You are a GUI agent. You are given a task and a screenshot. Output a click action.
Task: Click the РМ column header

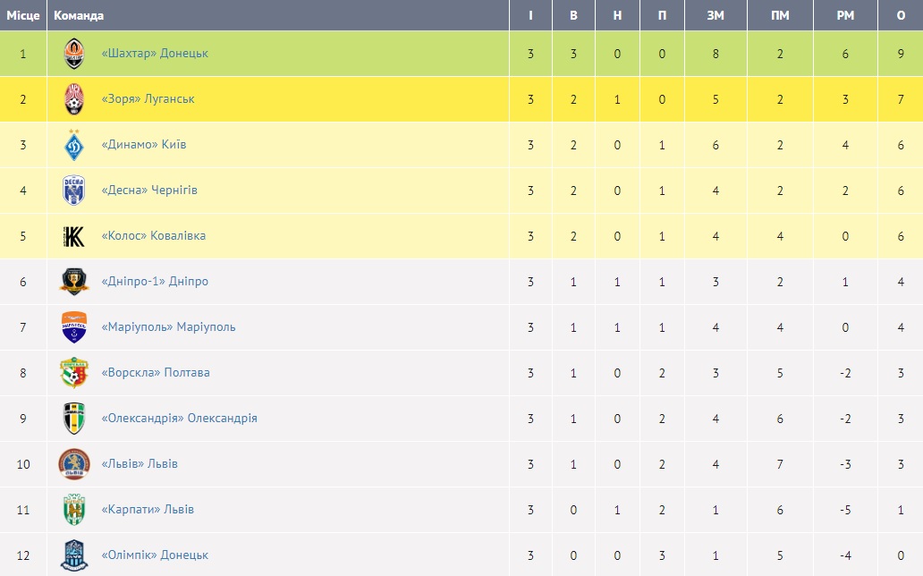(x=845, y=15)
